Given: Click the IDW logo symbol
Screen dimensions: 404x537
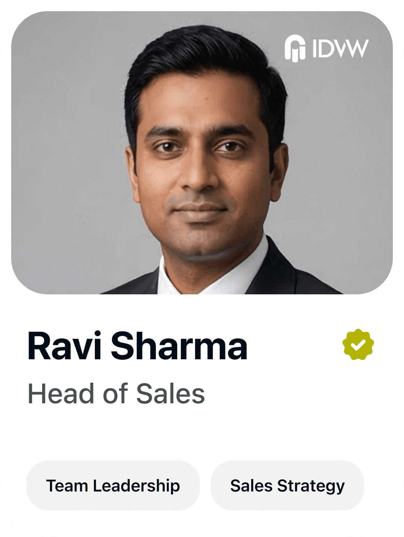Looking at the screenshot, I should [295, 48].
